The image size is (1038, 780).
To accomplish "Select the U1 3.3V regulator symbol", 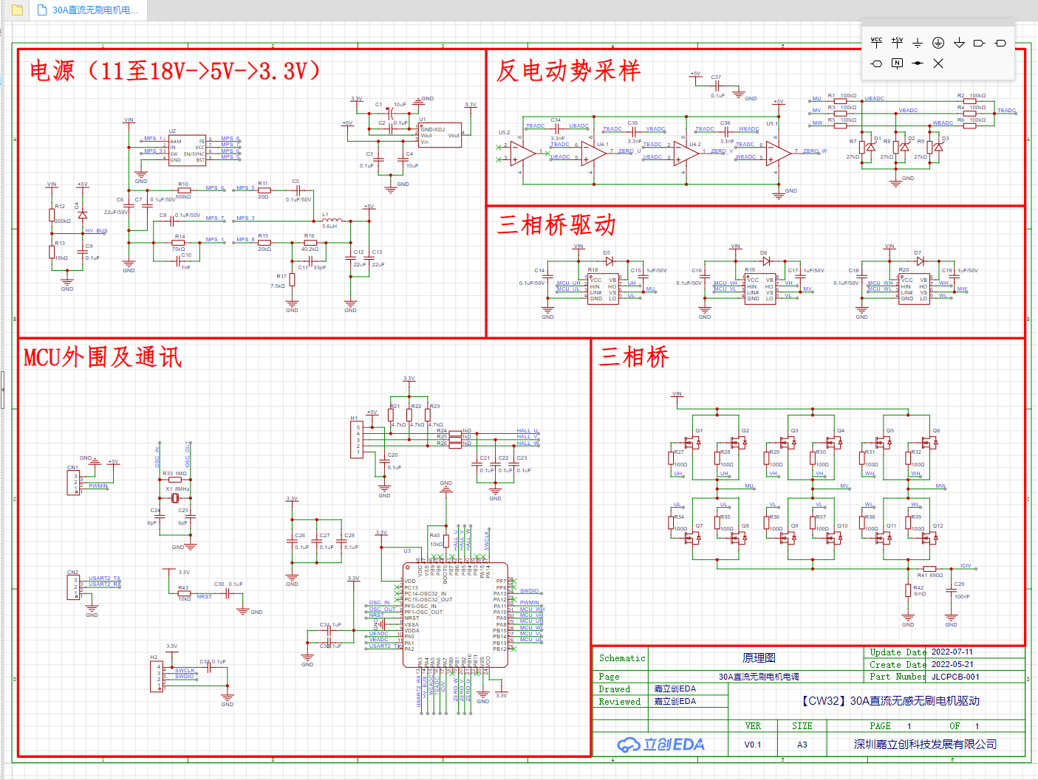I will 440,135.
